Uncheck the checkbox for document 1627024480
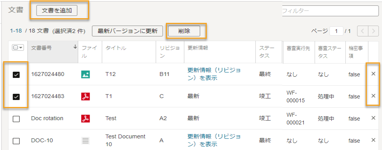 point(16,75)
